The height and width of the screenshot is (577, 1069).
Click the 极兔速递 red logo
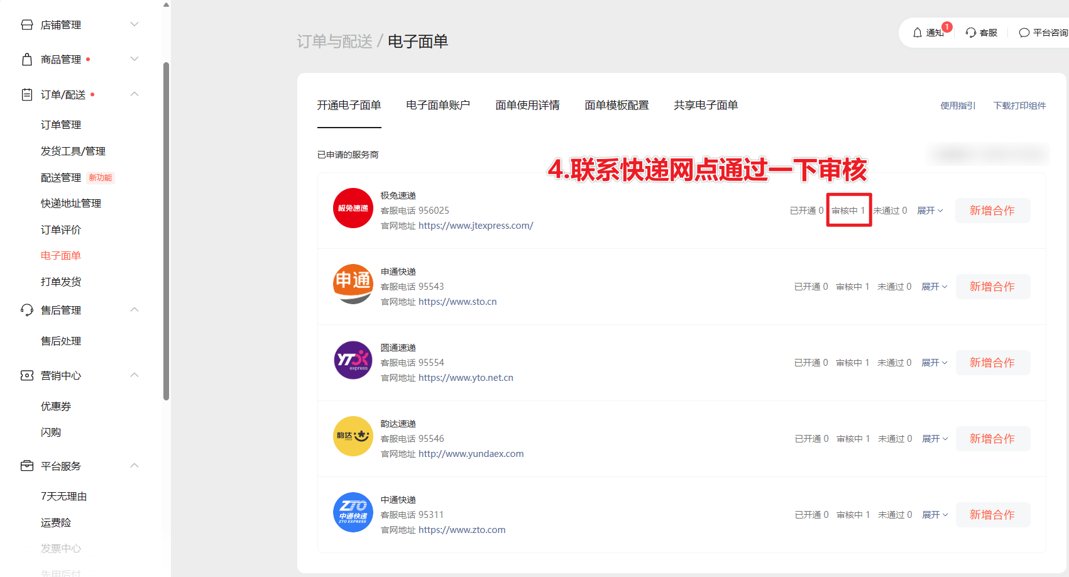(x=353, y=208)
